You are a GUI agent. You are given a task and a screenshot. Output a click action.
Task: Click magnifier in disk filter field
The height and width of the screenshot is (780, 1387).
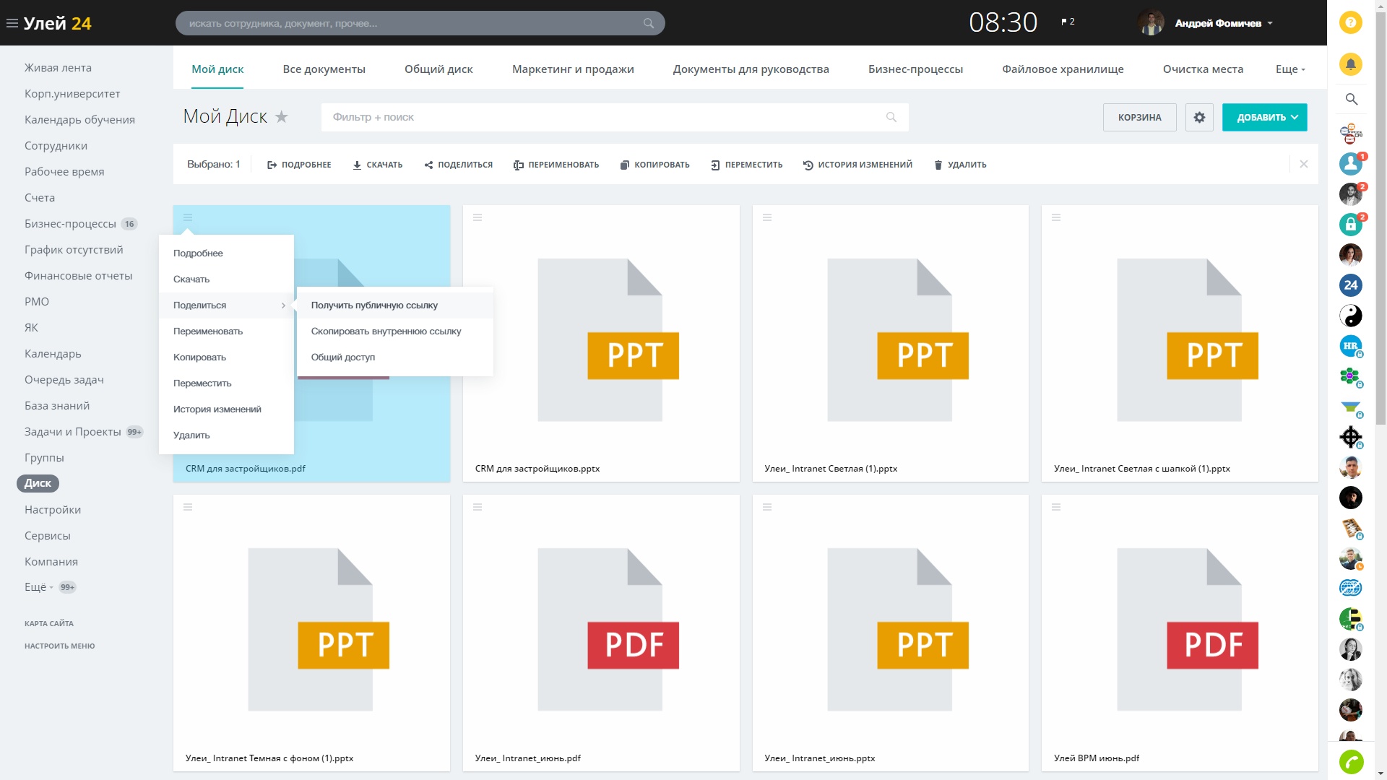(x=891, y=117)
